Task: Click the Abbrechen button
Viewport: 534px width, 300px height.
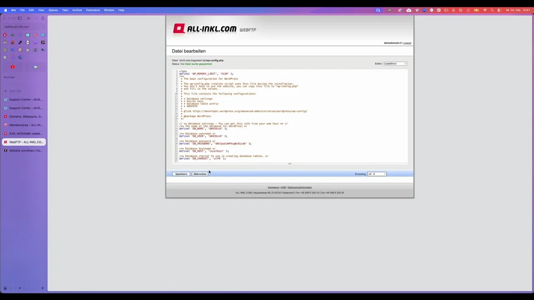Action: [199, 174]
